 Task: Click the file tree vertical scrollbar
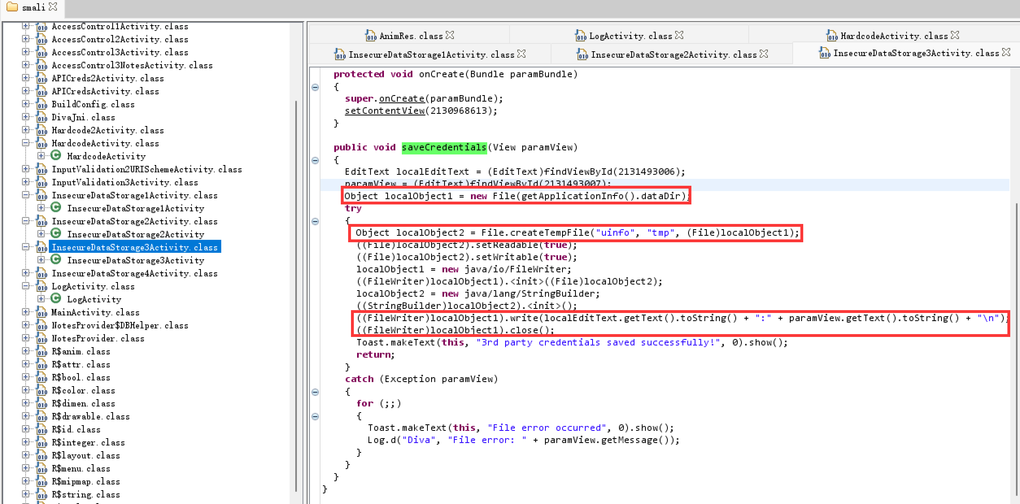pyautogui.click(x=296, y=296)
